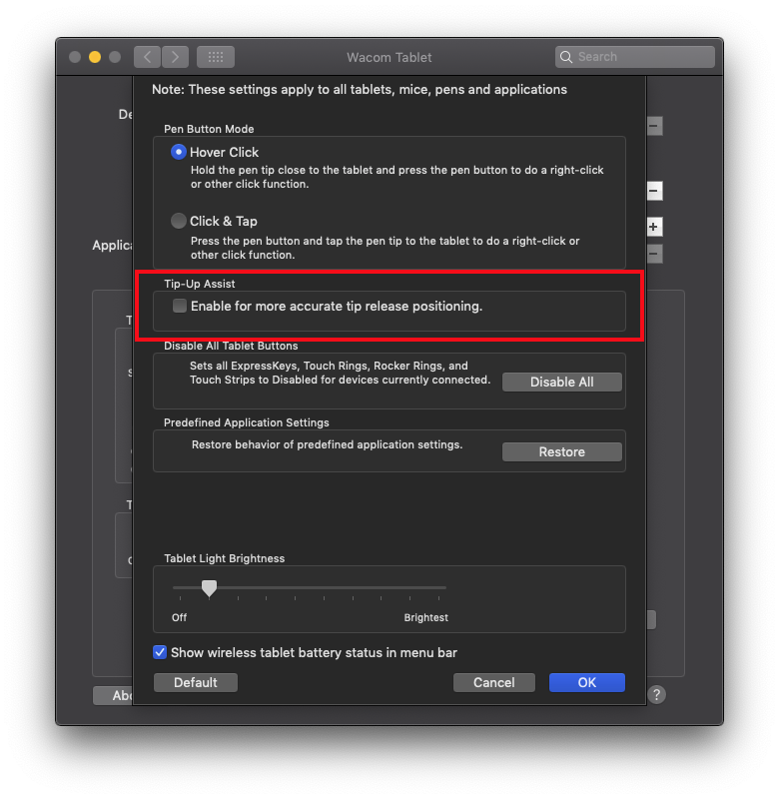Click the plus button to add an application
The image size is (779, 799).
pyautogui.click(x=654, y=227)
